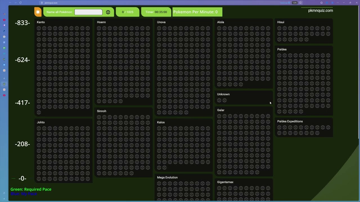The height and width of the screenshot is (202, 360).
Task: Toggle the sun light-mode button
Action: 38,12
